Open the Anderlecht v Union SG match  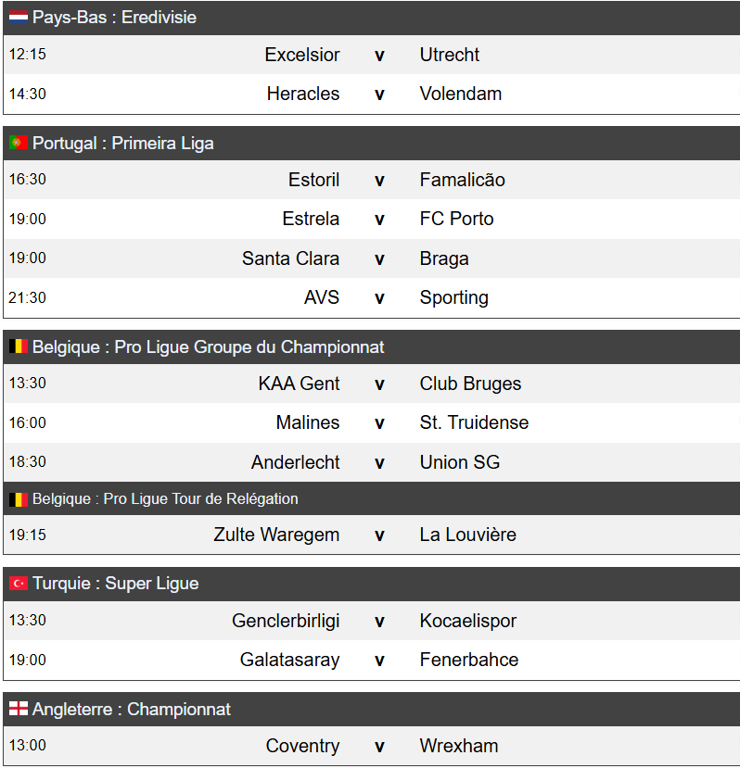pos(379,462)
